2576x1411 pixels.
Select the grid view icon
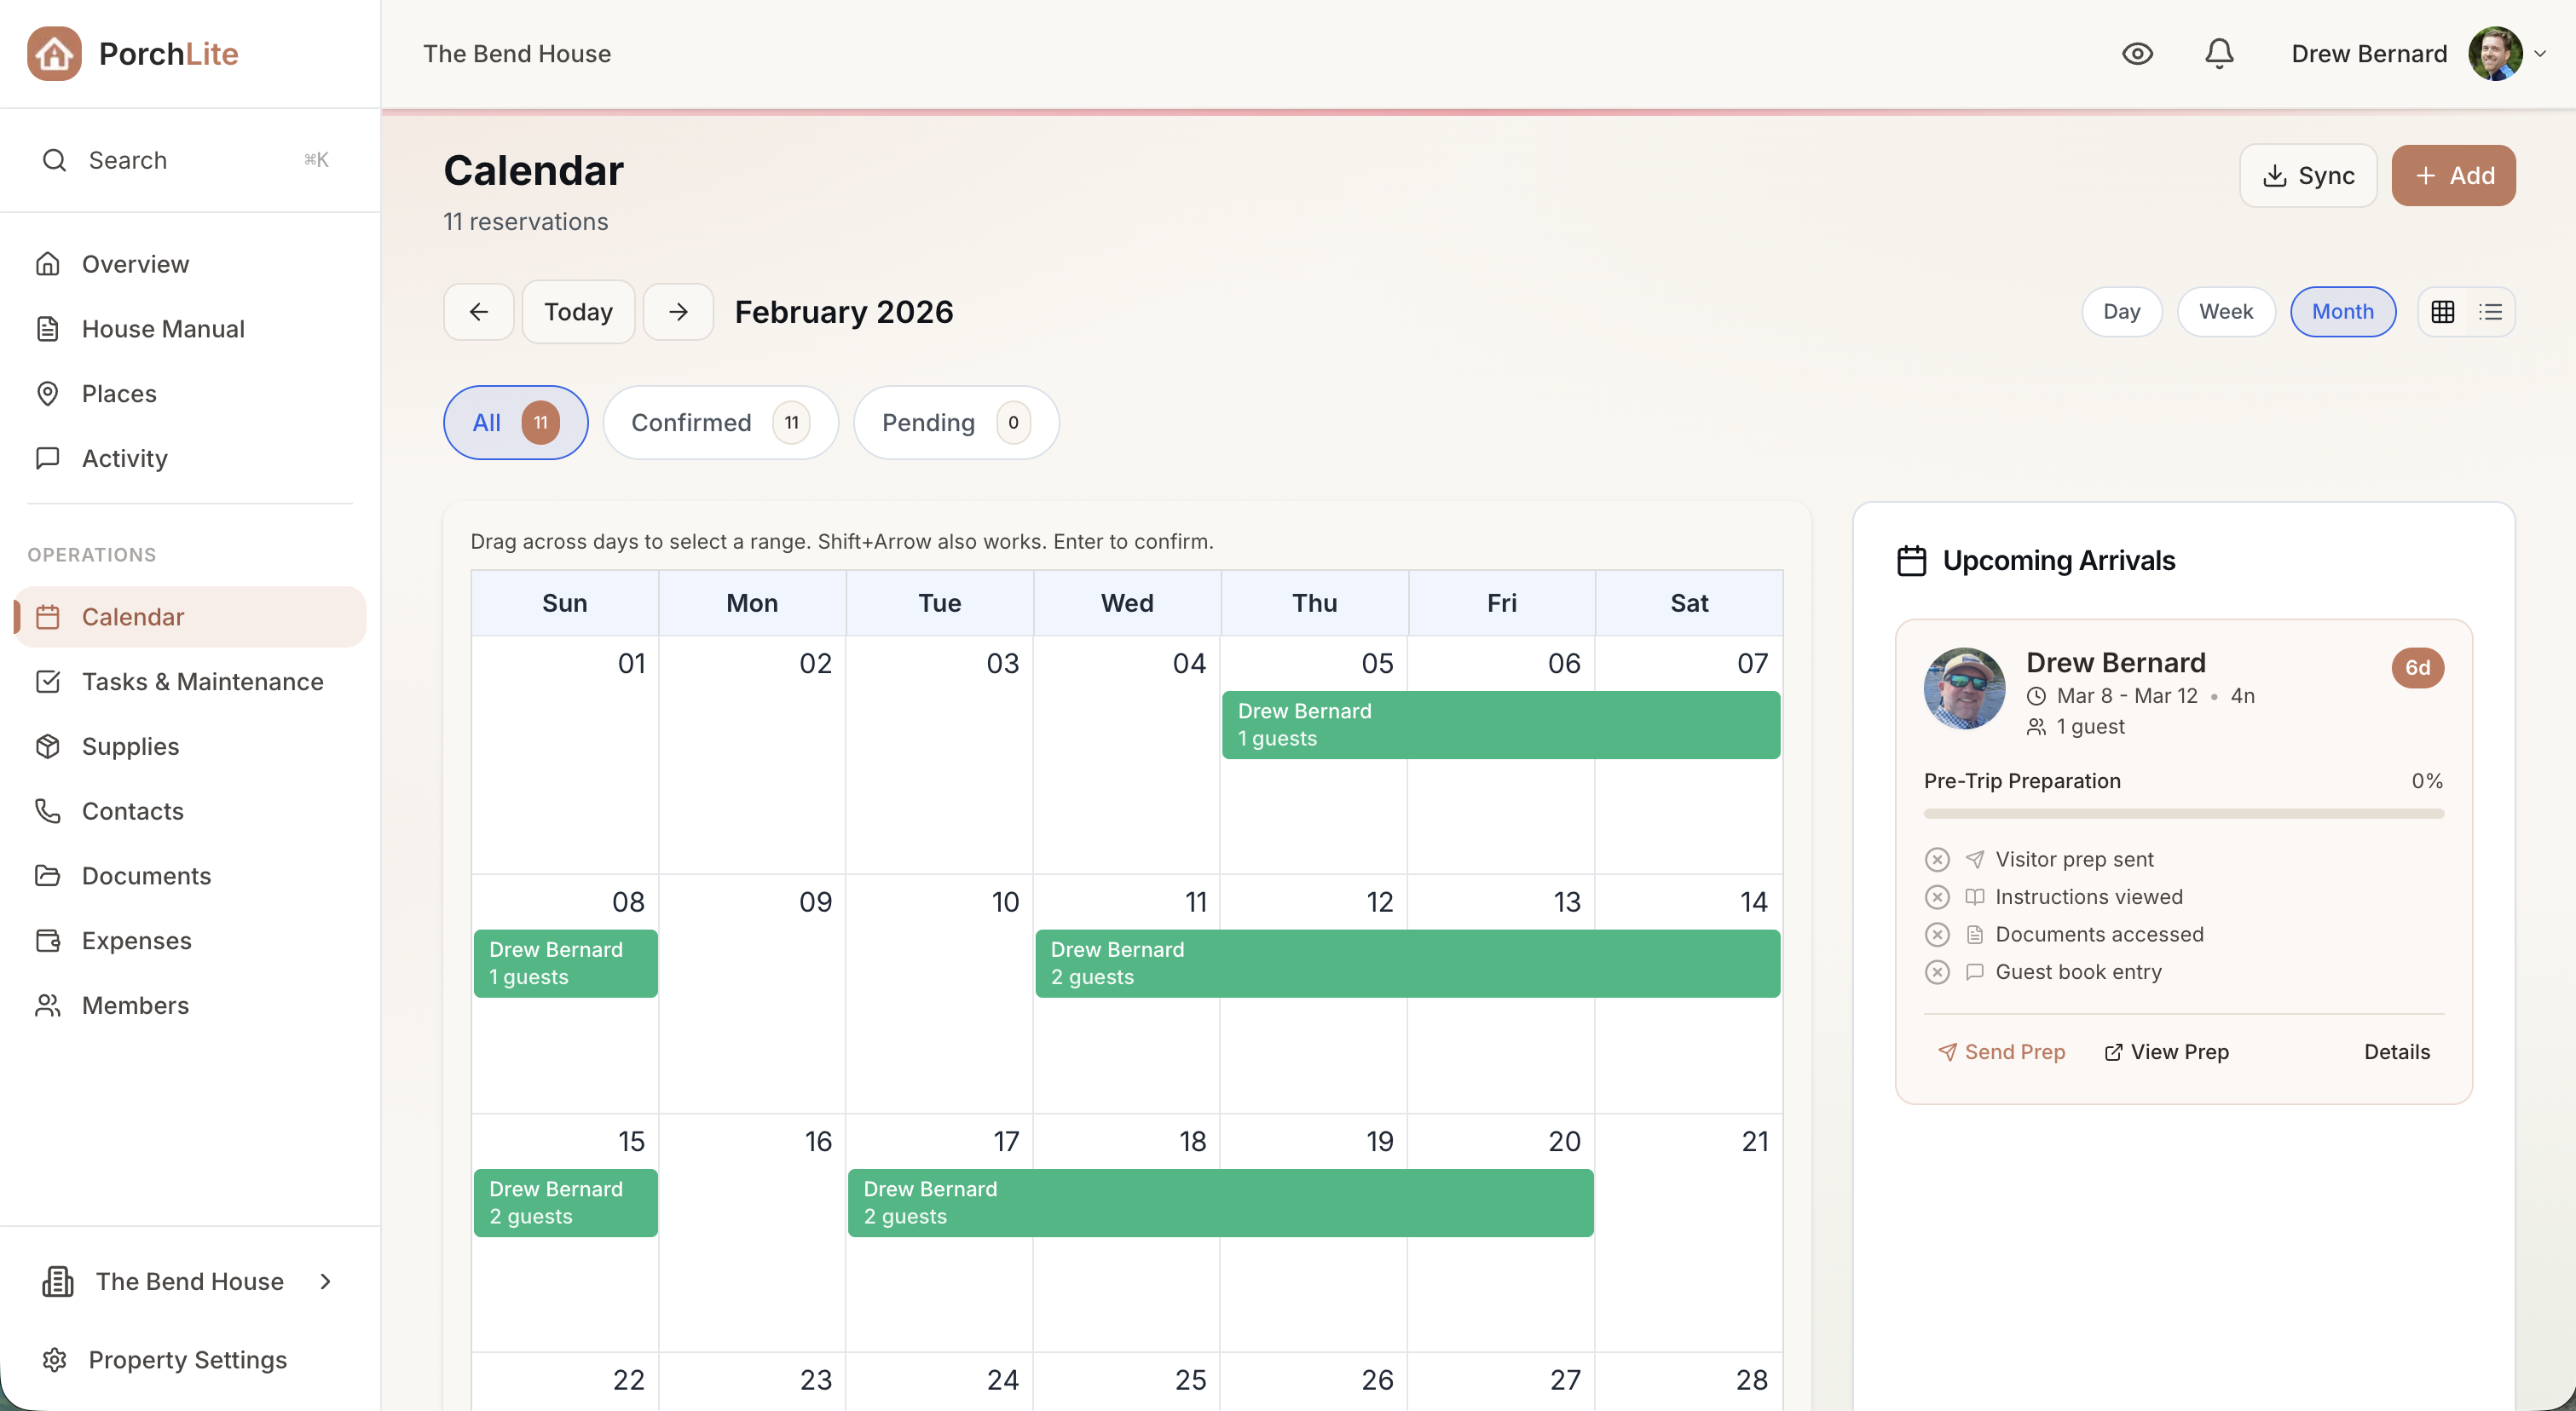(2443, 311)
